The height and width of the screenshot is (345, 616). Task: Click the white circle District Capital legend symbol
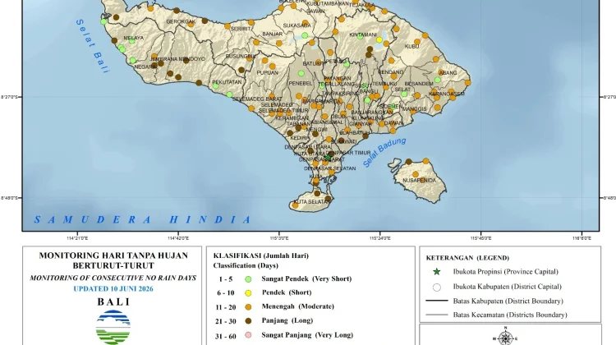(436, 287)
